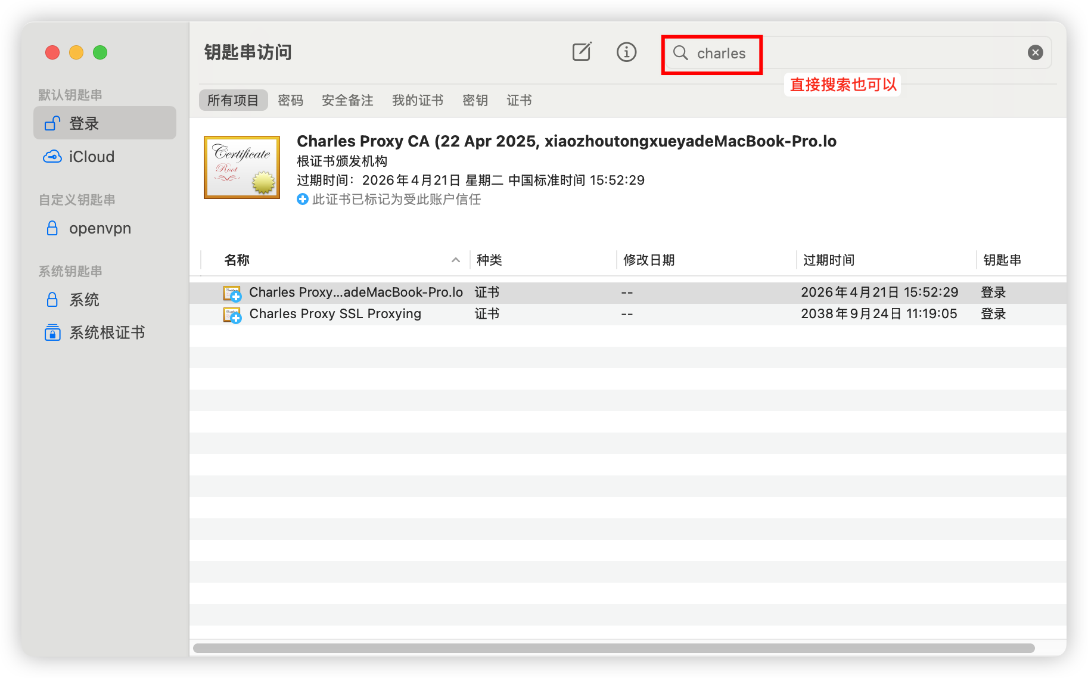Click the green zoom window button

click(x=100, y=52)
